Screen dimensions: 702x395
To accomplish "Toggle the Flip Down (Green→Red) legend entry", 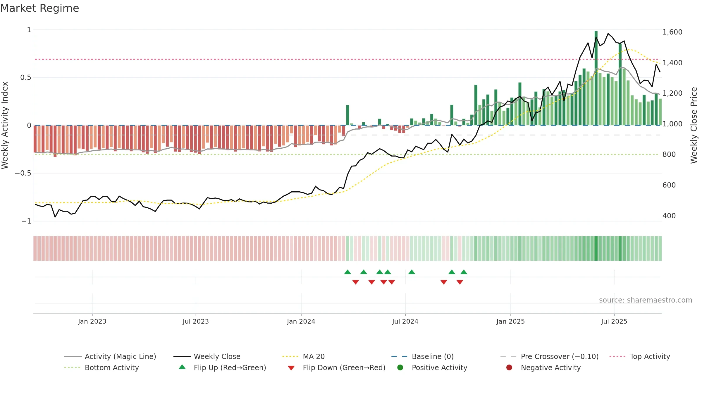I will point(336,367).
